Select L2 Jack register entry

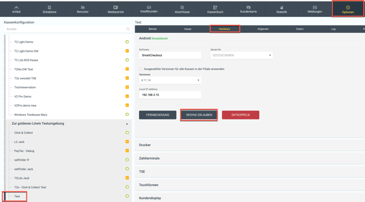tap(19, 142)
